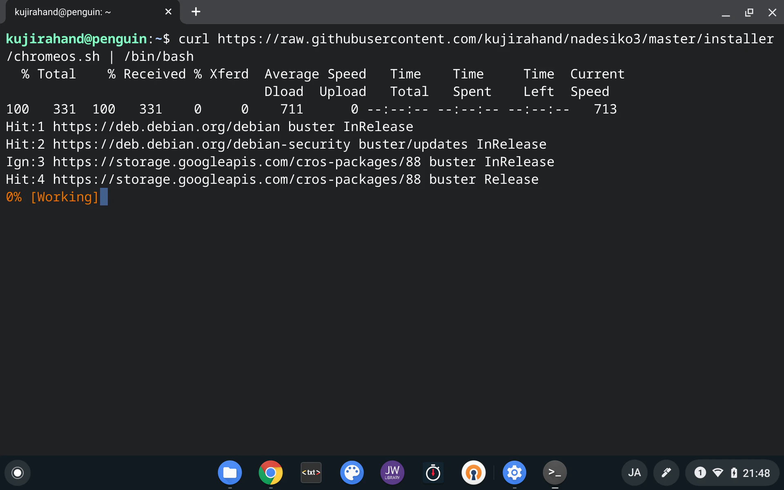Click the Wi-Fi status icon
Viewport: 784px width, 490px height.
click(717, 473)
